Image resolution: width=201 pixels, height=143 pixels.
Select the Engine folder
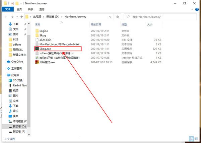[x=44, y=31]
